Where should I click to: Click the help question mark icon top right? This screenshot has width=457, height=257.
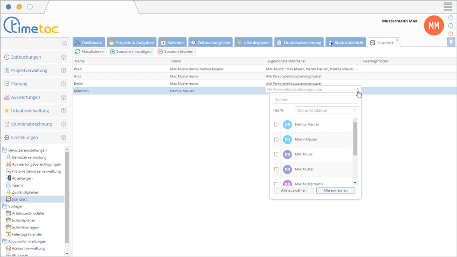click(450, 18)
